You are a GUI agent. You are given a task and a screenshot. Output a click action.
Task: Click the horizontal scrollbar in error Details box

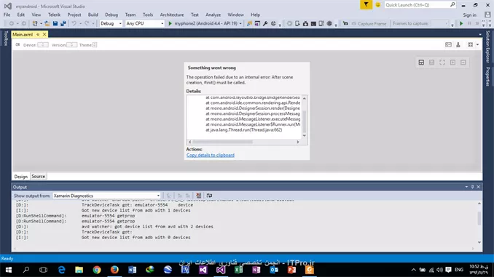click(x=243, y=142)
